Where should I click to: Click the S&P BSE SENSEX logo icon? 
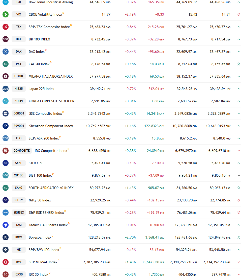click(x=6, y=213)
